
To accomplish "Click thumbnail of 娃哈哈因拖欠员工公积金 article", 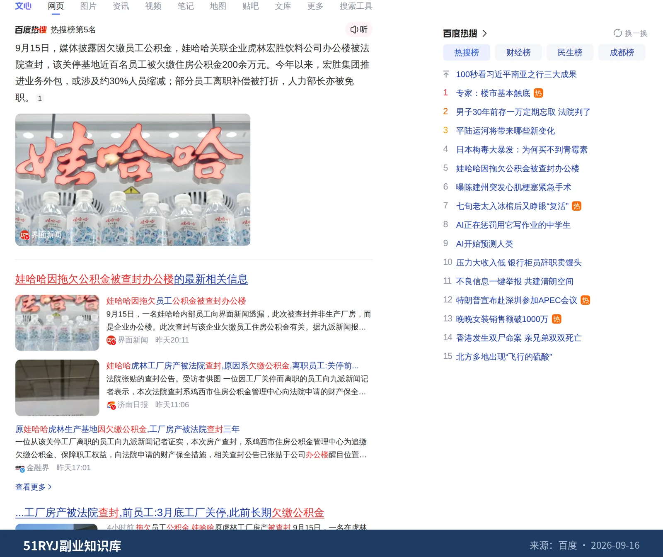I will (x=57, y=323).
